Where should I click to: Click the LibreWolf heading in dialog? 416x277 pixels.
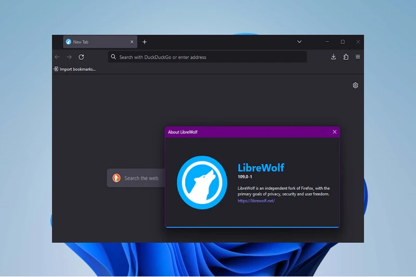pos(261,167)
